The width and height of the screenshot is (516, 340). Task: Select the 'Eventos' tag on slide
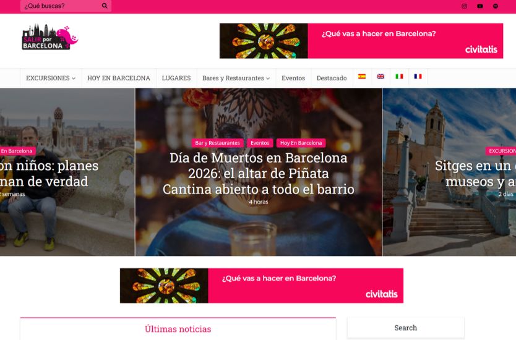tap(260, 143)
